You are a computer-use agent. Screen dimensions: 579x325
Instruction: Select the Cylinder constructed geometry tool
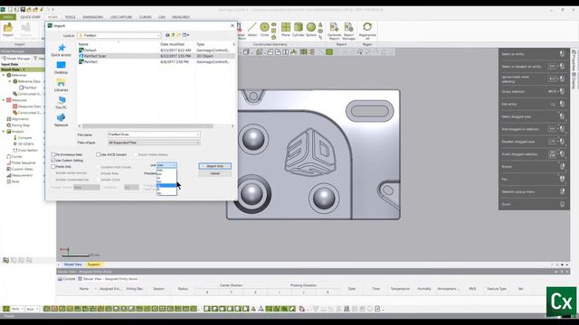coord(298,30)
